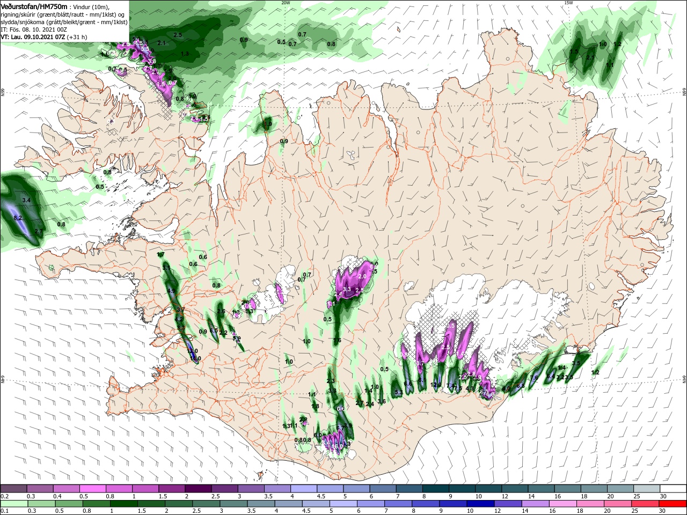This screenshot has width=687, height=515.
Task: Click the bottom-row 4 grey-blue legend swatch
Action: pos(289,504)
